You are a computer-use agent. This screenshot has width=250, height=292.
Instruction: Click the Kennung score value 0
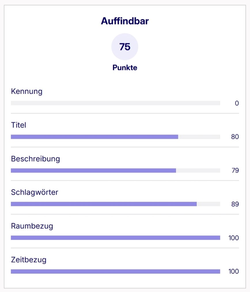click(237, 103)
